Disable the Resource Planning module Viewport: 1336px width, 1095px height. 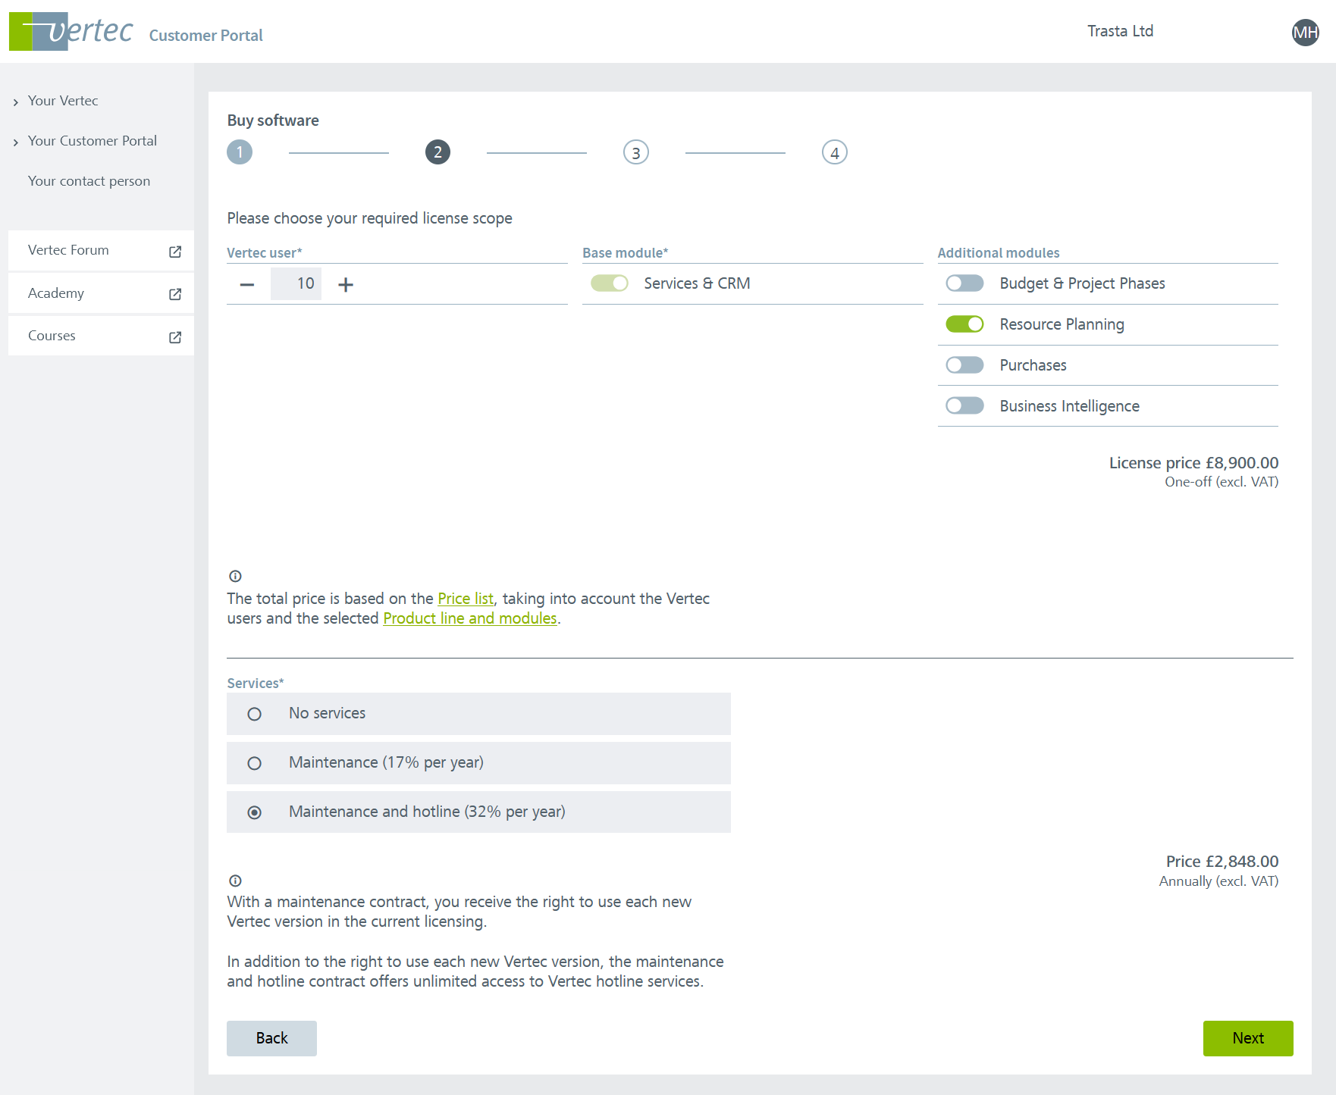click(964, 324)
